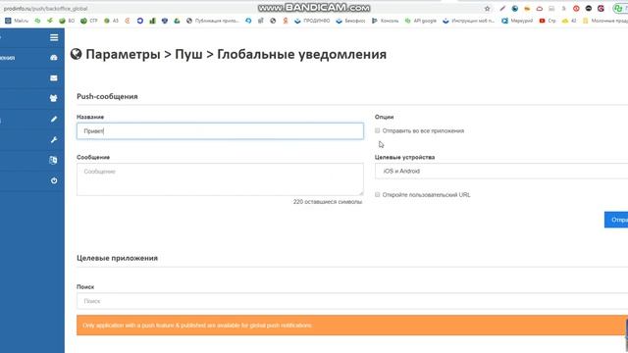
Task: Open the Публикация прило... bookmark
Action: [x=213, y=21]
